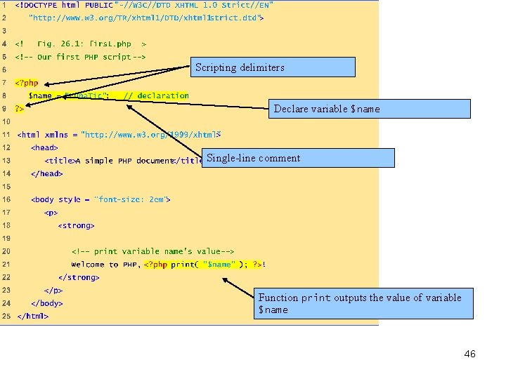Click the opening '<head>' tag

(44, 147)
